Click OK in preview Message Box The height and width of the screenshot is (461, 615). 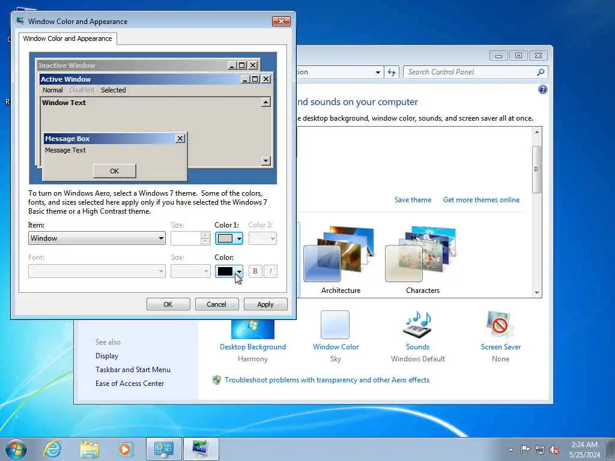pos(115,171)
